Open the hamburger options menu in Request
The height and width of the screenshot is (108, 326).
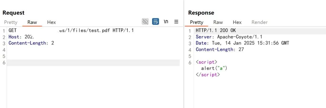(176, 22)
